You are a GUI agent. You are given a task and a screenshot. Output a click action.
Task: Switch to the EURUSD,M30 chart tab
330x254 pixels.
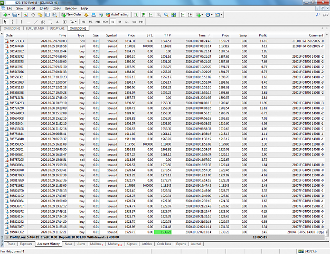pos(35,28)
